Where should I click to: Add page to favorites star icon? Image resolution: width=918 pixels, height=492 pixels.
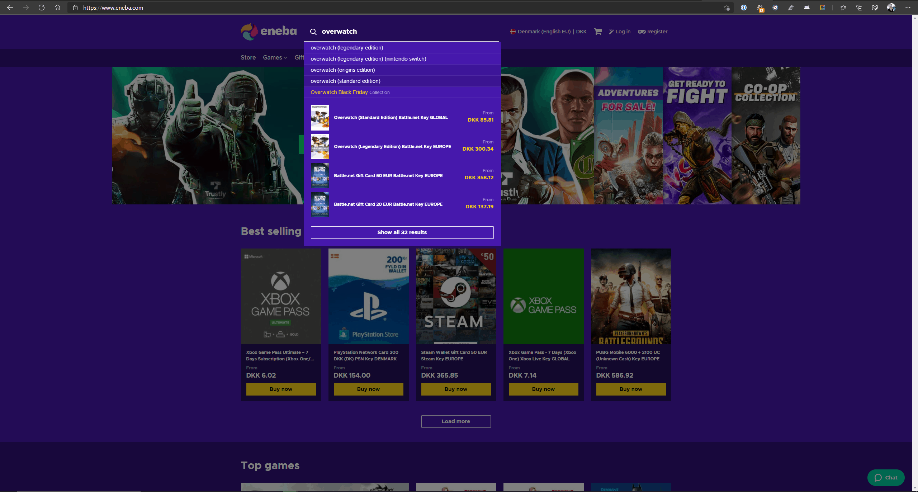727,8
